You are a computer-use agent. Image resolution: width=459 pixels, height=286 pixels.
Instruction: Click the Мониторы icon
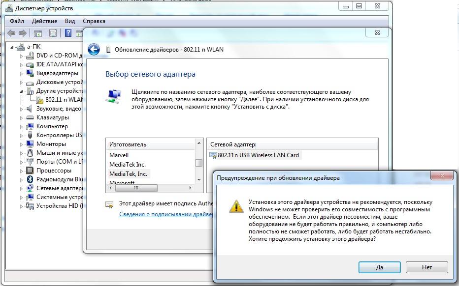point(30,144)
